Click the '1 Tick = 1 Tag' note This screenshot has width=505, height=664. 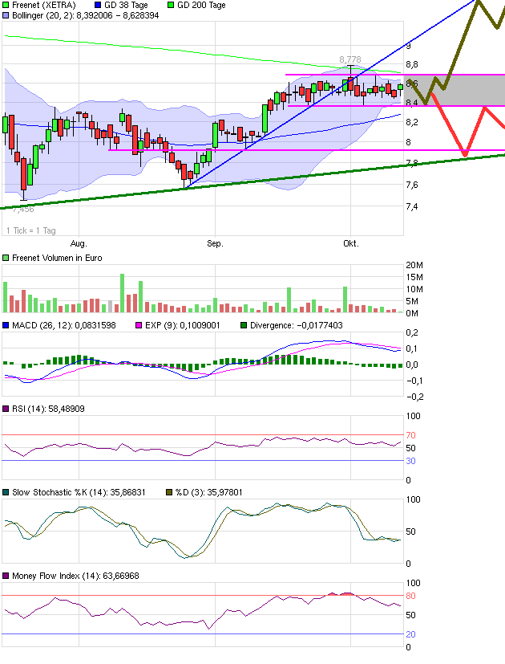[x=31, y=230]
